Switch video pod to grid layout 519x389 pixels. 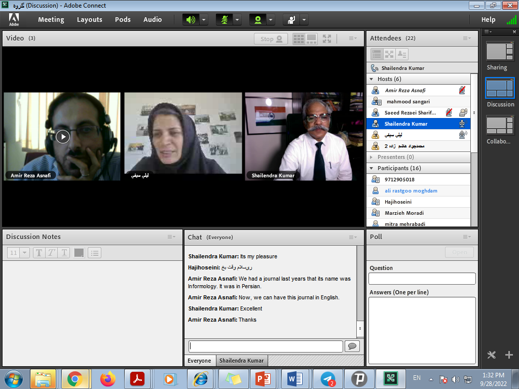299,38
